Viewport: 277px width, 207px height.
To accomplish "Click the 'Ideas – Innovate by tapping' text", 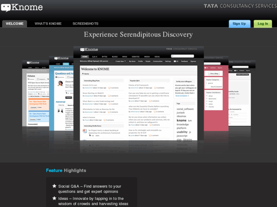I will 93,201.
